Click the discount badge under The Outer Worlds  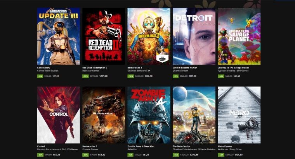(x=176, y=155)
